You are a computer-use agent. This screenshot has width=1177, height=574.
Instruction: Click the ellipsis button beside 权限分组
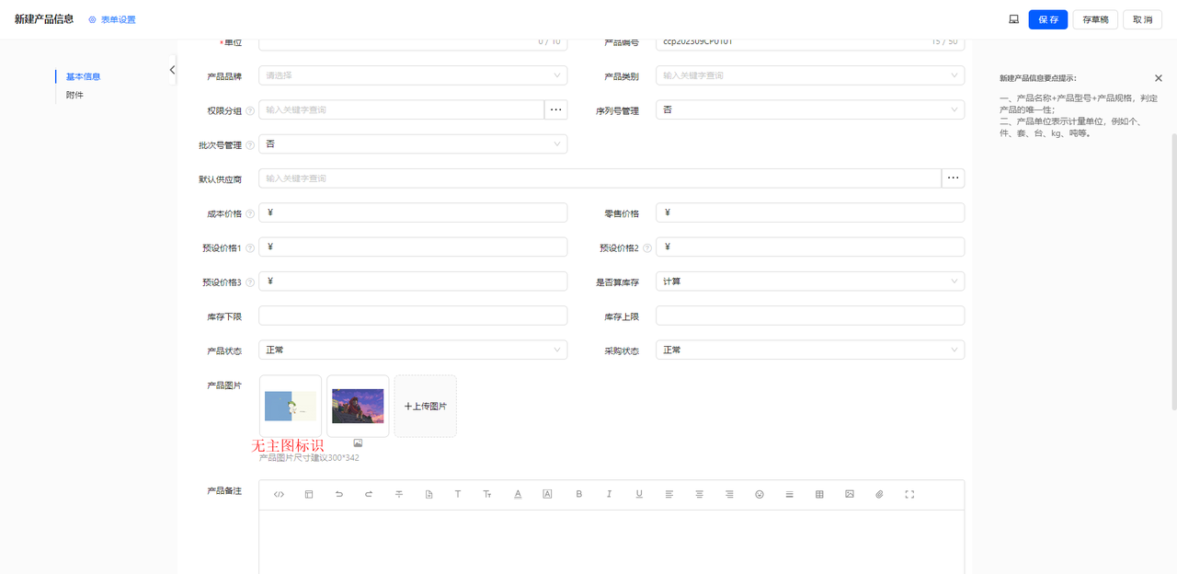(555, 109)
